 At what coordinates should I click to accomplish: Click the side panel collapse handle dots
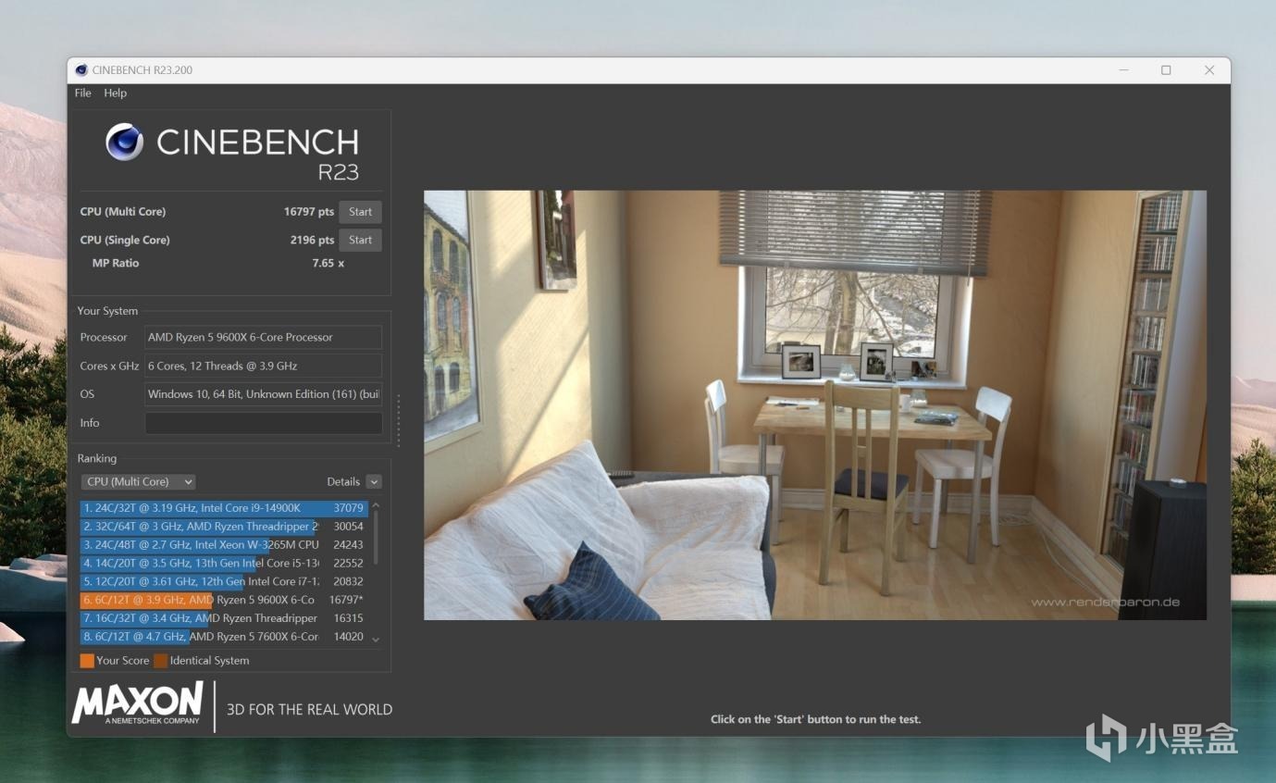(399, 421)
